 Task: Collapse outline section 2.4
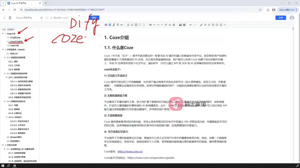tap(5, 101)
